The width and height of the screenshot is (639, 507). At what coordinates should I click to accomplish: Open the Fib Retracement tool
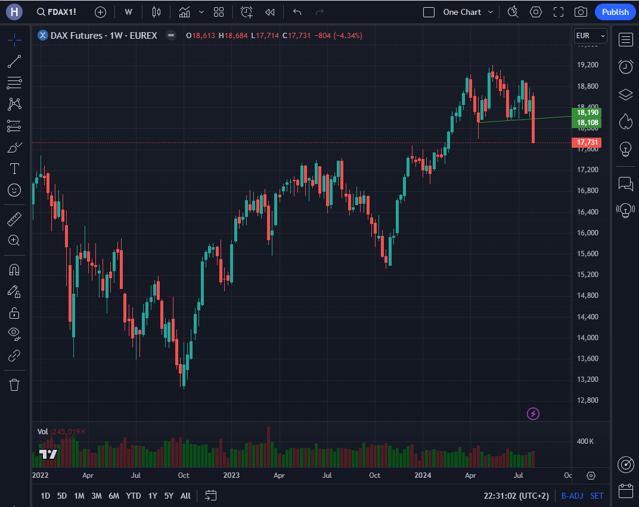pos(14,83)
